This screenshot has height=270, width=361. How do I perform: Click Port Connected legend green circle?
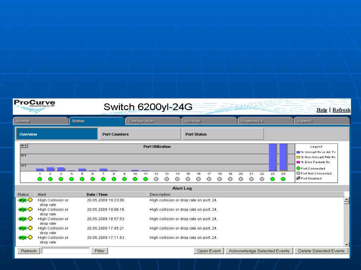click(298, 168)
